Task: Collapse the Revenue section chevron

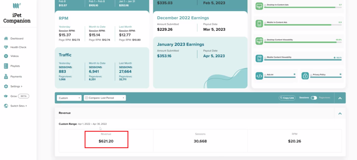Action: tap(340, 114)
